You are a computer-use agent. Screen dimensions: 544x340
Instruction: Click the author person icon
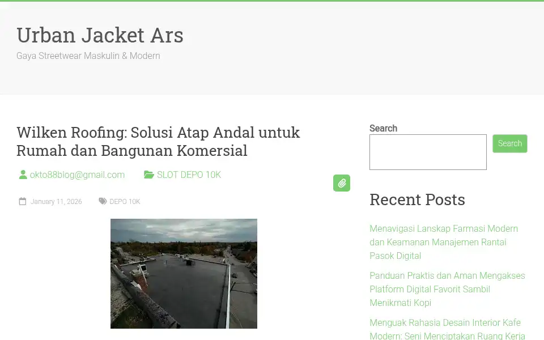[x=23, y=175]
